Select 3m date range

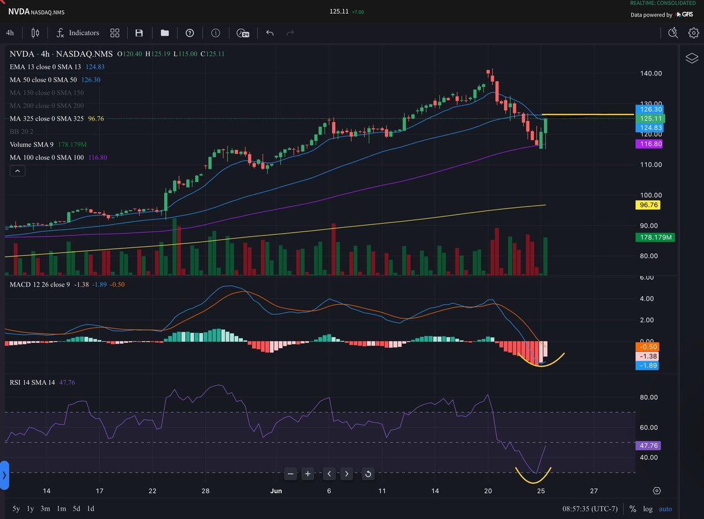(x=45, y=509)
